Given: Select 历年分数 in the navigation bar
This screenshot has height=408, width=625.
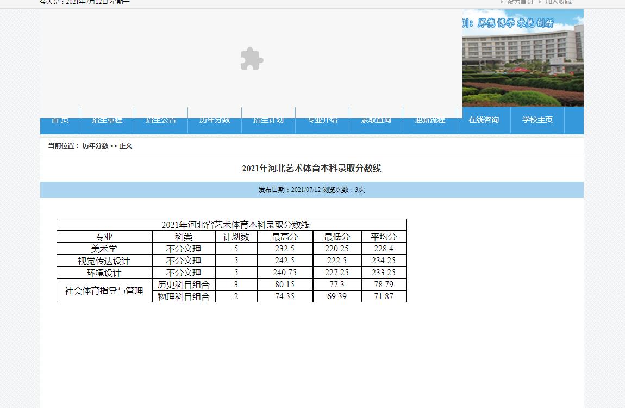Looking at the screenshot, I should point(215,120).
